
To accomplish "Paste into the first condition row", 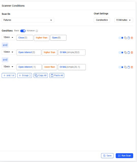I will point(129,38).
